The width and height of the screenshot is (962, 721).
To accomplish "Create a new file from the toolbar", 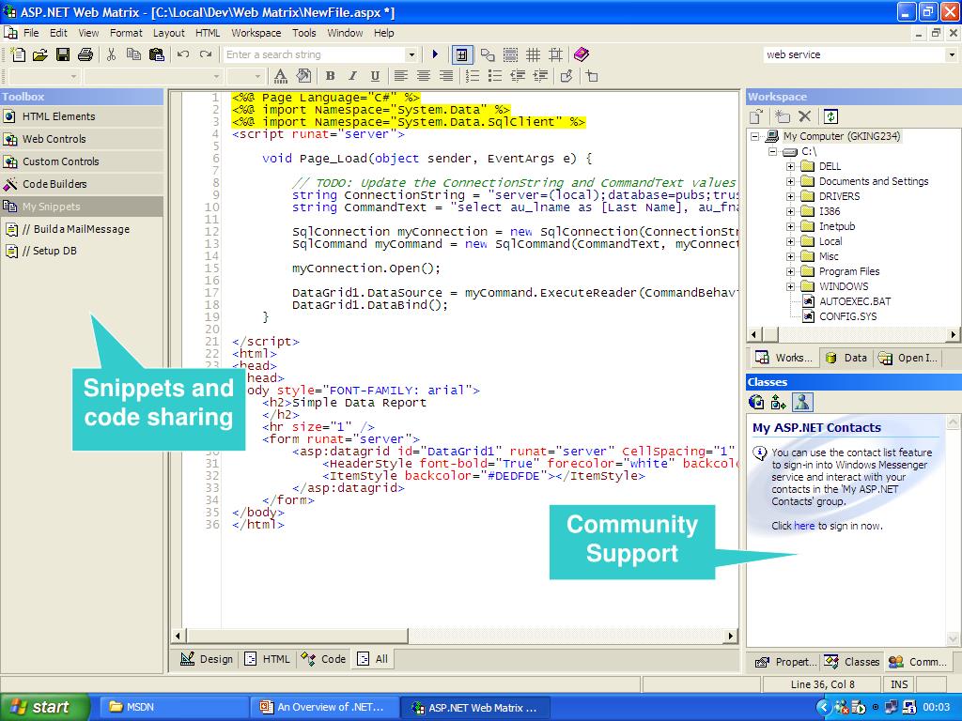I will tap(18, 54).
